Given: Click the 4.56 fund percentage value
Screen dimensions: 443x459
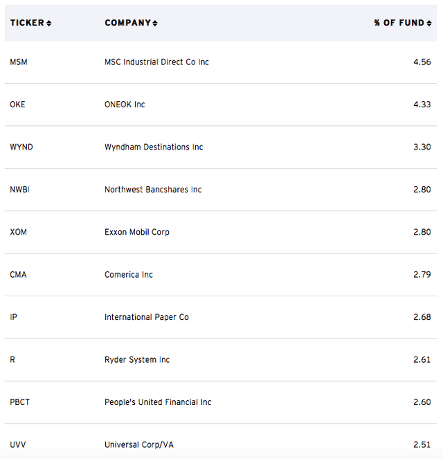Looking at the screenshot, I should pyautogui.click(x=423, y=62).
